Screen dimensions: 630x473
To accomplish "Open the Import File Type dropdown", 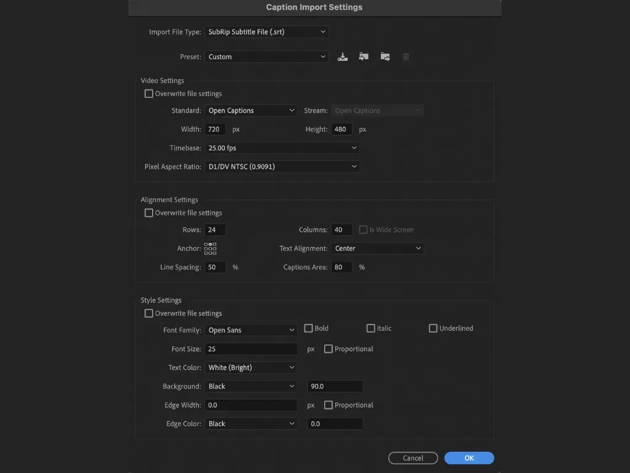I will tap(266, 32).
